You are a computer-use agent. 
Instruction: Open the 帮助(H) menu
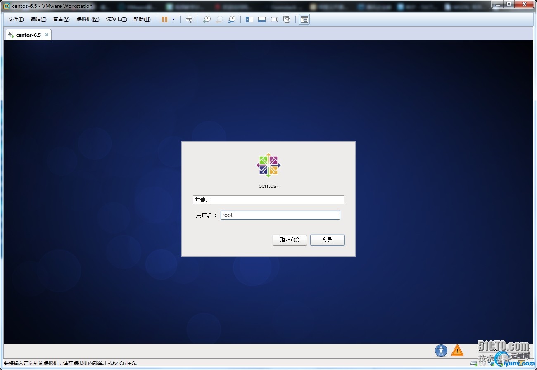point(142,19)
